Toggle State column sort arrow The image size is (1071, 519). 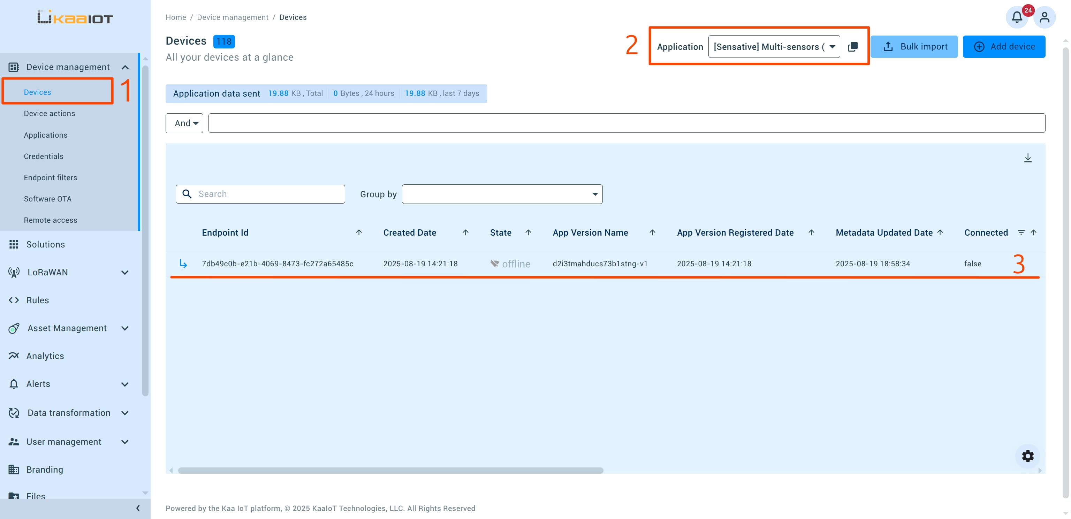click(528, 232)
